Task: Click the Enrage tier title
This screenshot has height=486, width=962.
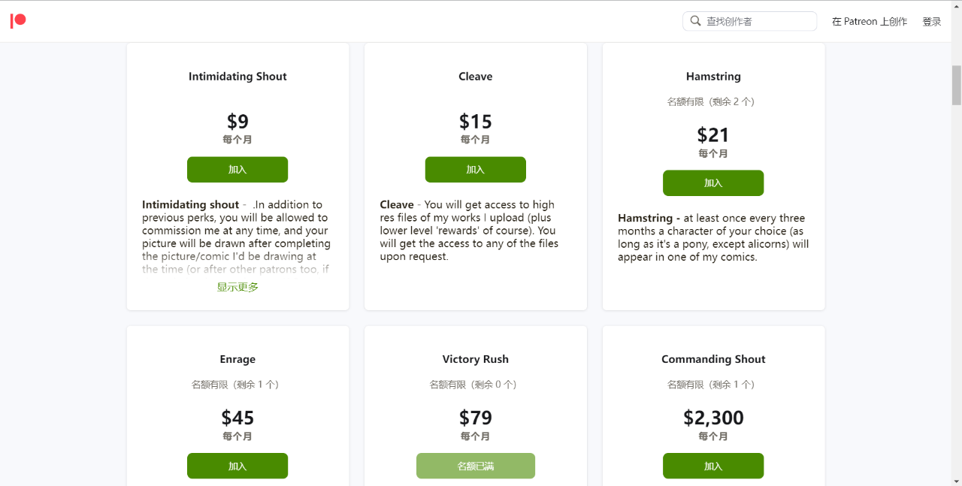Action: tap(237, 359)
